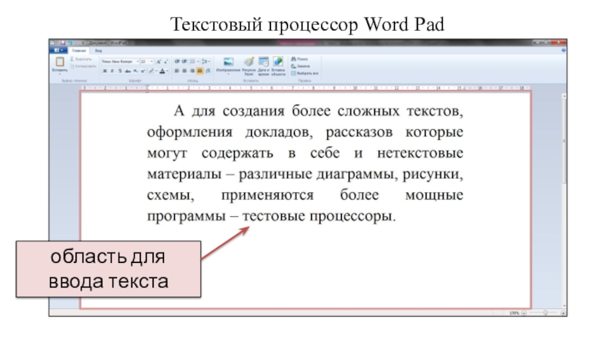The height and width of the screenshot is (346, 616).
Task: Toggle subscript formatting
Action: (136, 71)
